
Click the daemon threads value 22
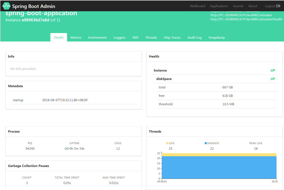pos(212,149)
